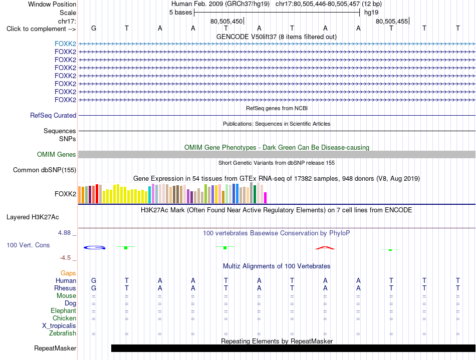476x360 pixels.
Task: Click the '4.88' PhyloP upper limit
Action: 64,233
